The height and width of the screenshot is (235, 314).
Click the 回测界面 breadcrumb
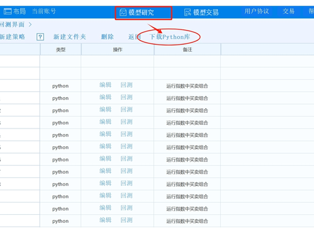coord(12,24)
